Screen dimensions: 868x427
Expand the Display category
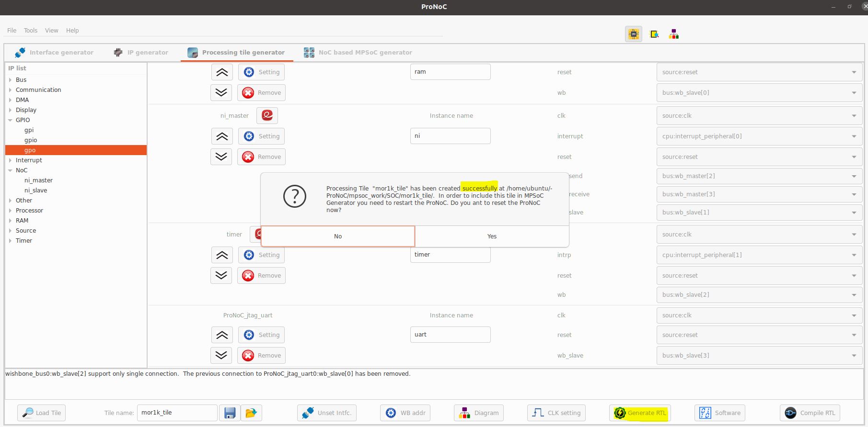pyautogui.click(x=10, y=110)
